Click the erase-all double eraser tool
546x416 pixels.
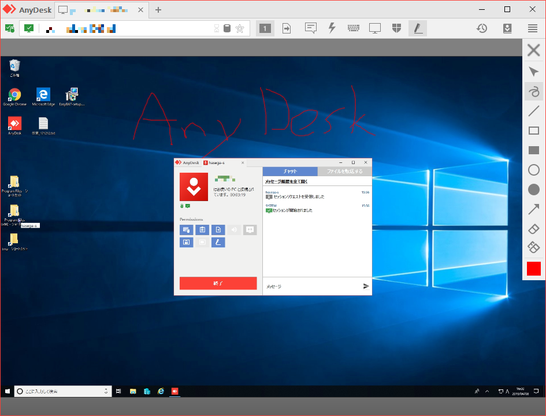[533, 247]
